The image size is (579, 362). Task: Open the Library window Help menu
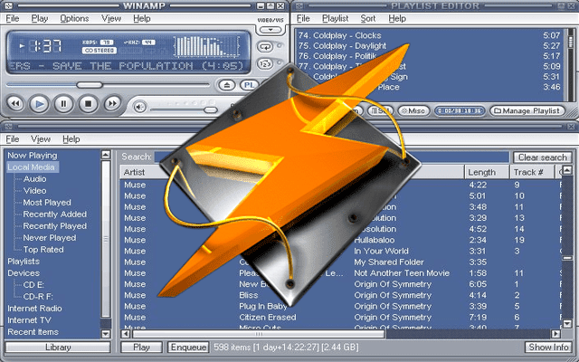[71, 139]
